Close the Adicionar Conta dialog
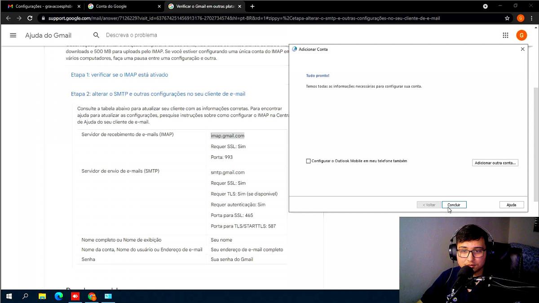The height and width of the screenshot is (303, 539). pyautogui.click(x=522, y=49)
